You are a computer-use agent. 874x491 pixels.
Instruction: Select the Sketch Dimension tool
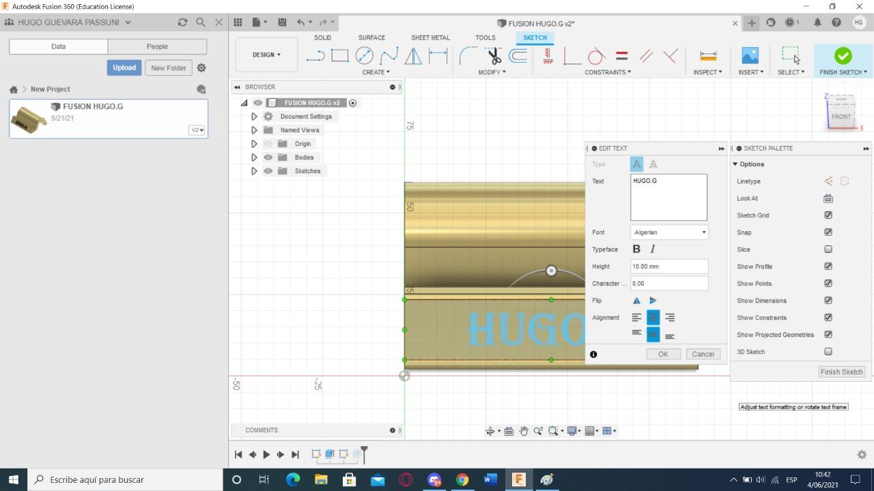(438, 56)
